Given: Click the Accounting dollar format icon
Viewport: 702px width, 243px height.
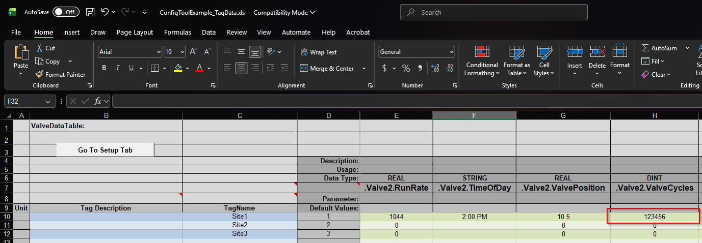Looking at the screenshot, I should [x=384, y=68].
